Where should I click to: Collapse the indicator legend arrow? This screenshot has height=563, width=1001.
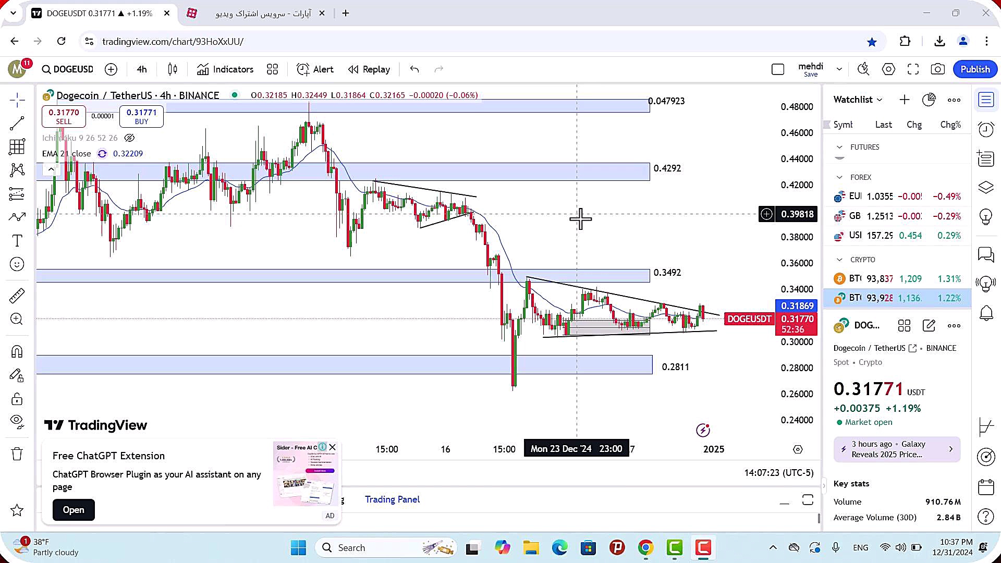(x=51, y=169)
